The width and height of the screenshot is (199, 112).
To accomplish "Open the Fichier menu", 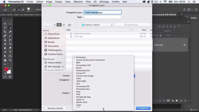I will (x=30, y=2).
